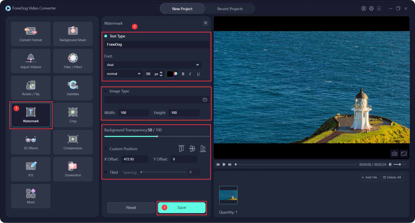415x223 pixels.
Task: Take a snapshot with the camera icon
Action: (x=394, y=154)
